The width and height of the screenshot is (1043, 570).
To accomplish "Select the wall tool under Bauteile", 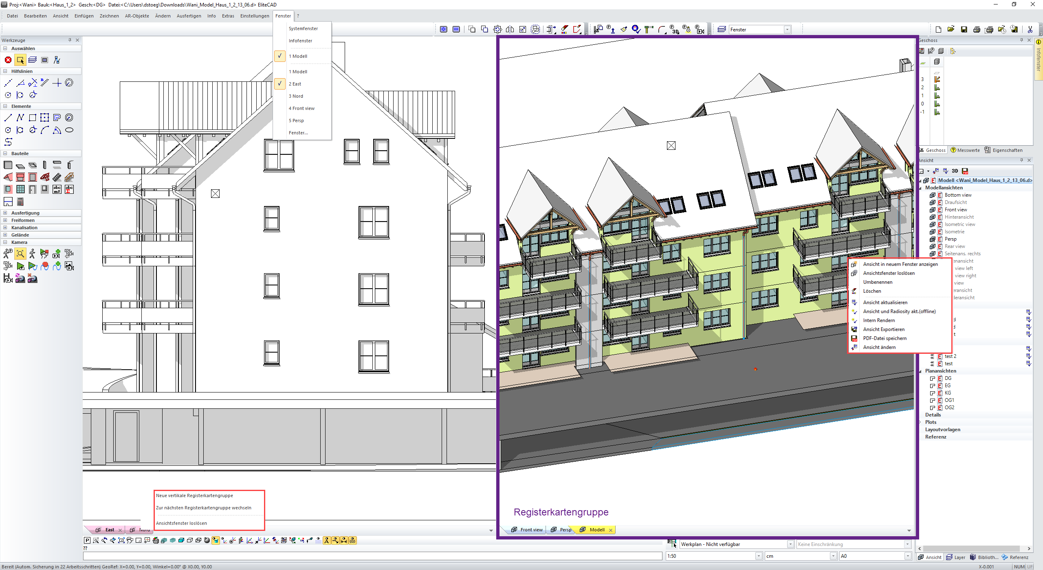I will [x=8, y=165].
